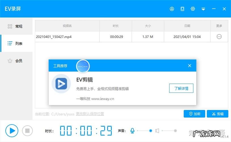Viewport: 231px width, 142px height.
Task: Click 更改默认保存位置 link
Action: tap(90, 114)
